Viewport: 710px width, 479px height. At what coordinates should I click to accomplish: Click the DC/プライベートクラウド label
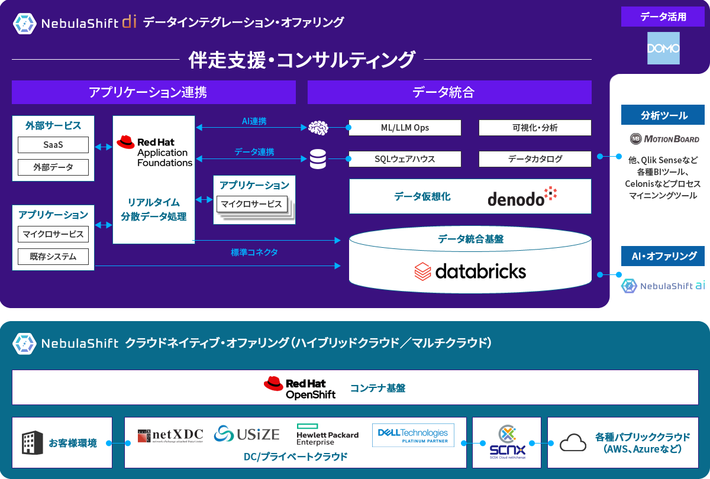coord(295,457)
